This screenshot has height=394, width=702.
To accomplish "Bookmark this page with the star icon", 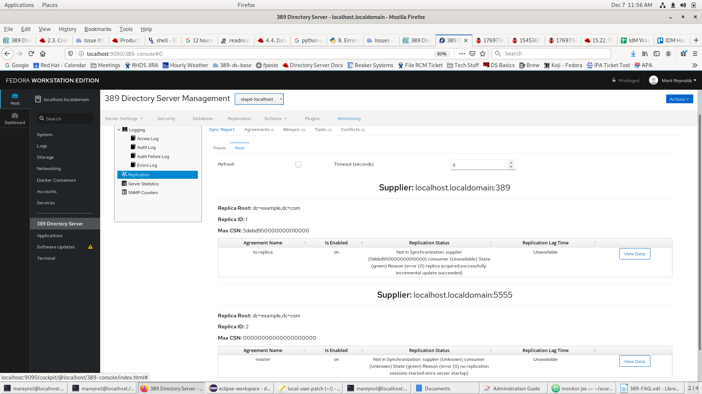I will 483,54.
